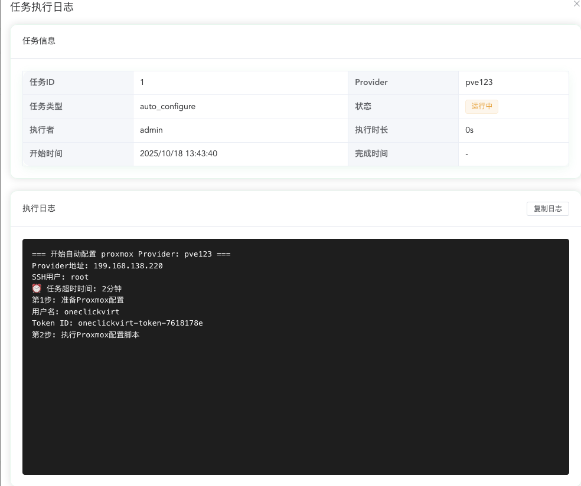Click the alarm clock icon in the log
Image resolution: width=581 pixels, height=486 pixels.
tap(37, 288)
